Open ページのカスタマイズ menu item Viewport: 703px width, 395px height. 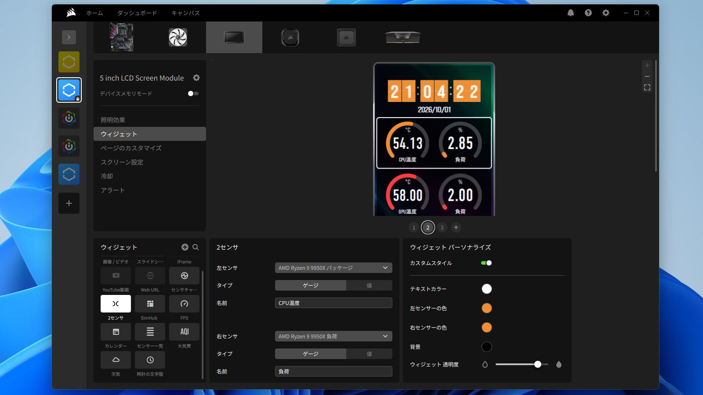(150, 148)
